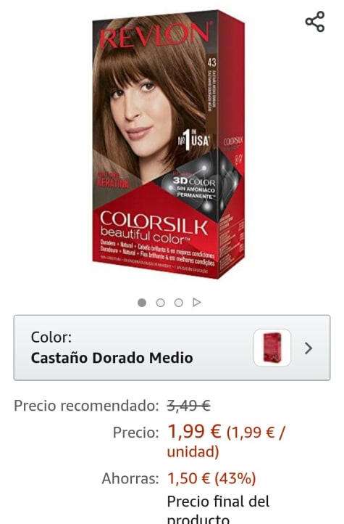Open "Precio final del producto" details
The height and width of the screenshot is (524, 344).
point(218,509)
